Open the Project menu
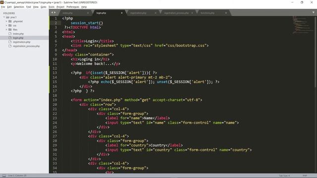Image resolution: width=317 pixels, height=178 pixels. (60, 7)
